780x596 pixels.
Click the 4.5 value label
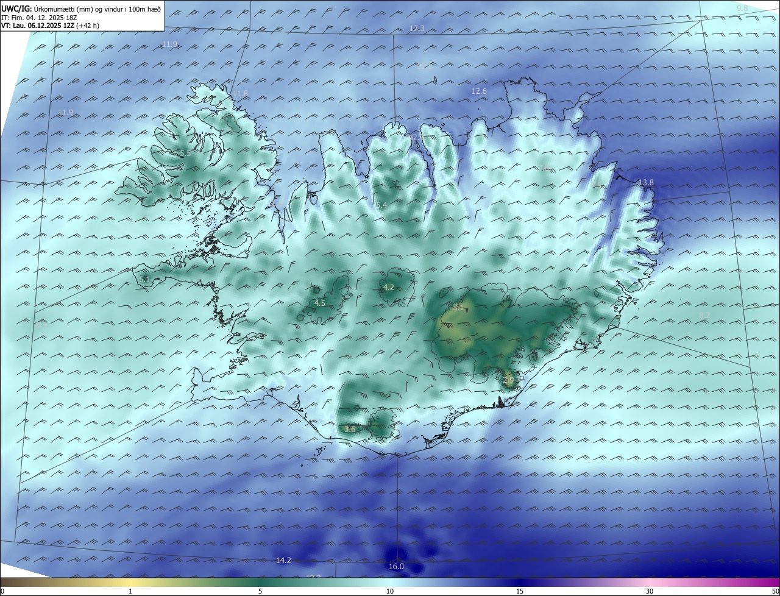(320, 303)
